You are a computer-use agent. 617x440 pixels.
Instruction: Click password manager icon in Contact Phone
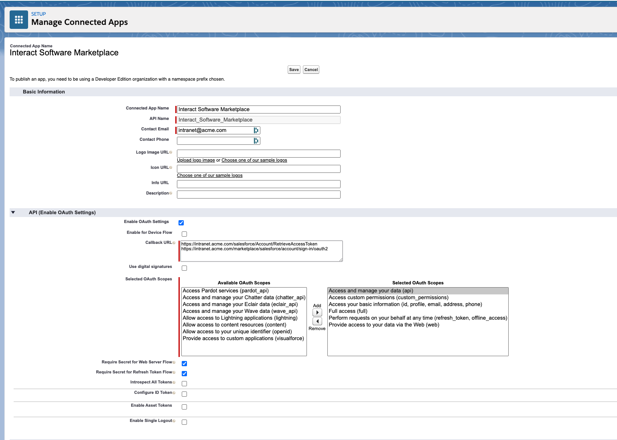pyautogui.click(x=256, y=141)
